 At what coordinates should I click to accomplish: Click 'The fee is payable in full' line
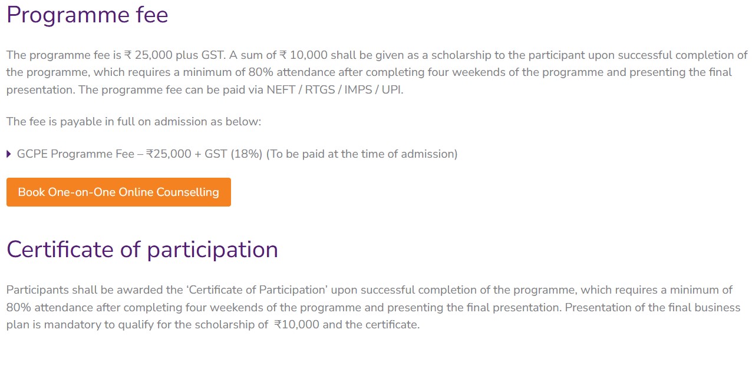coord(133,122)
